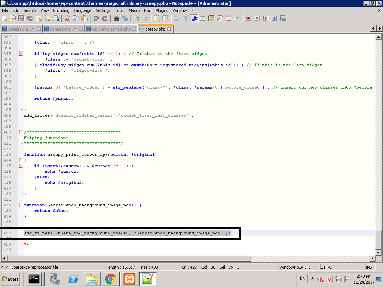Collapse the Helping functions comment fold
This screenshot has height=287, width=383.
[x=21, y=132]
